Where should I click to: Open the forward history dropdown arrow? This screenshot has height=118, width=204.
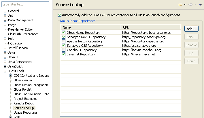coord(195,5)
